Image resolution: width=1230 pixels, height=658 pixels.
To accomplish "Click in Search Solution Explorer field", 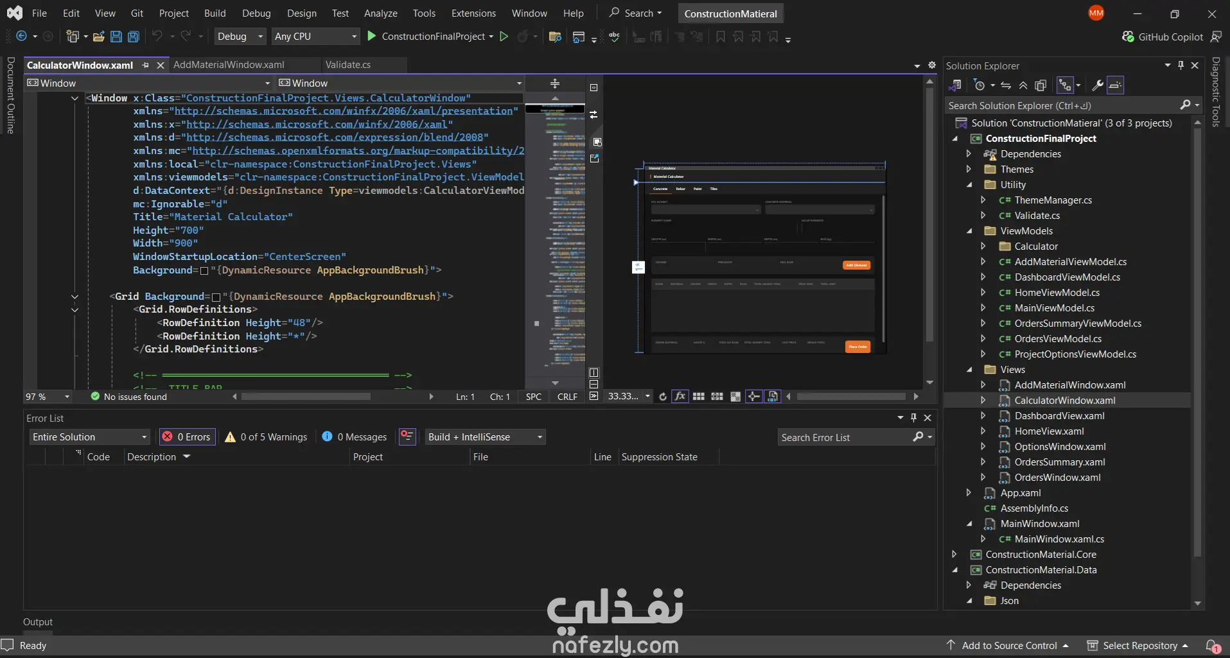I will click(1063, 106).
